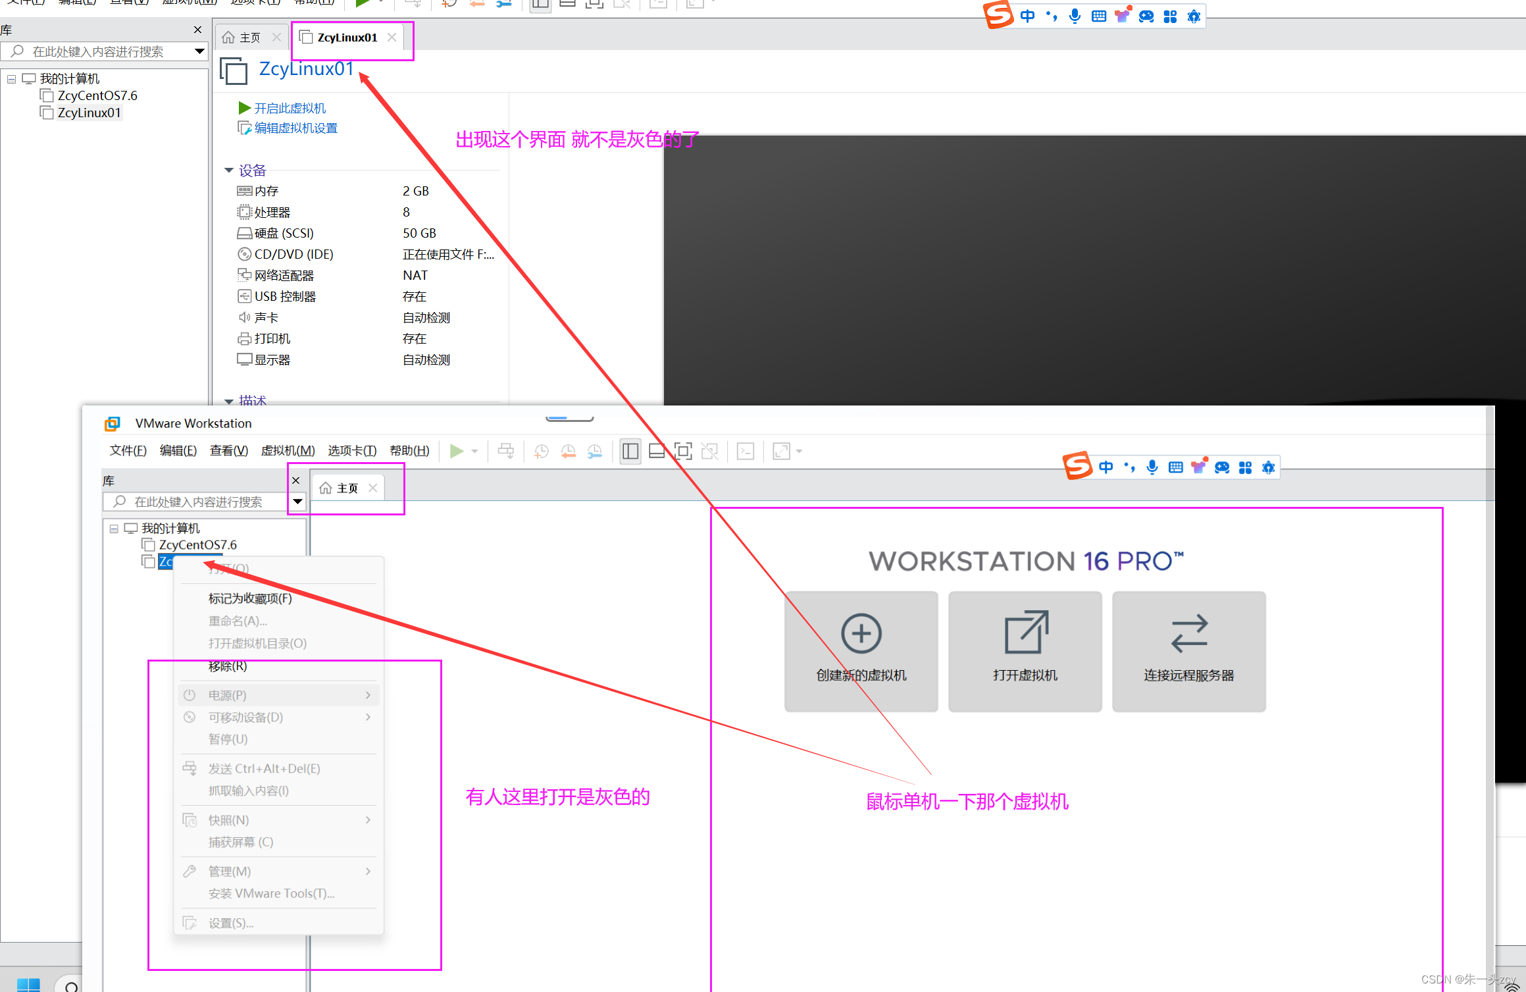
Task: Open the power-on arrow's dropdown in lower toolbar
Action: tap(474, 452)
